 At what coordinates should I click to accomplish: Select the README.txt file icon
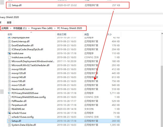pyautogui.click(x=9, y=109)
